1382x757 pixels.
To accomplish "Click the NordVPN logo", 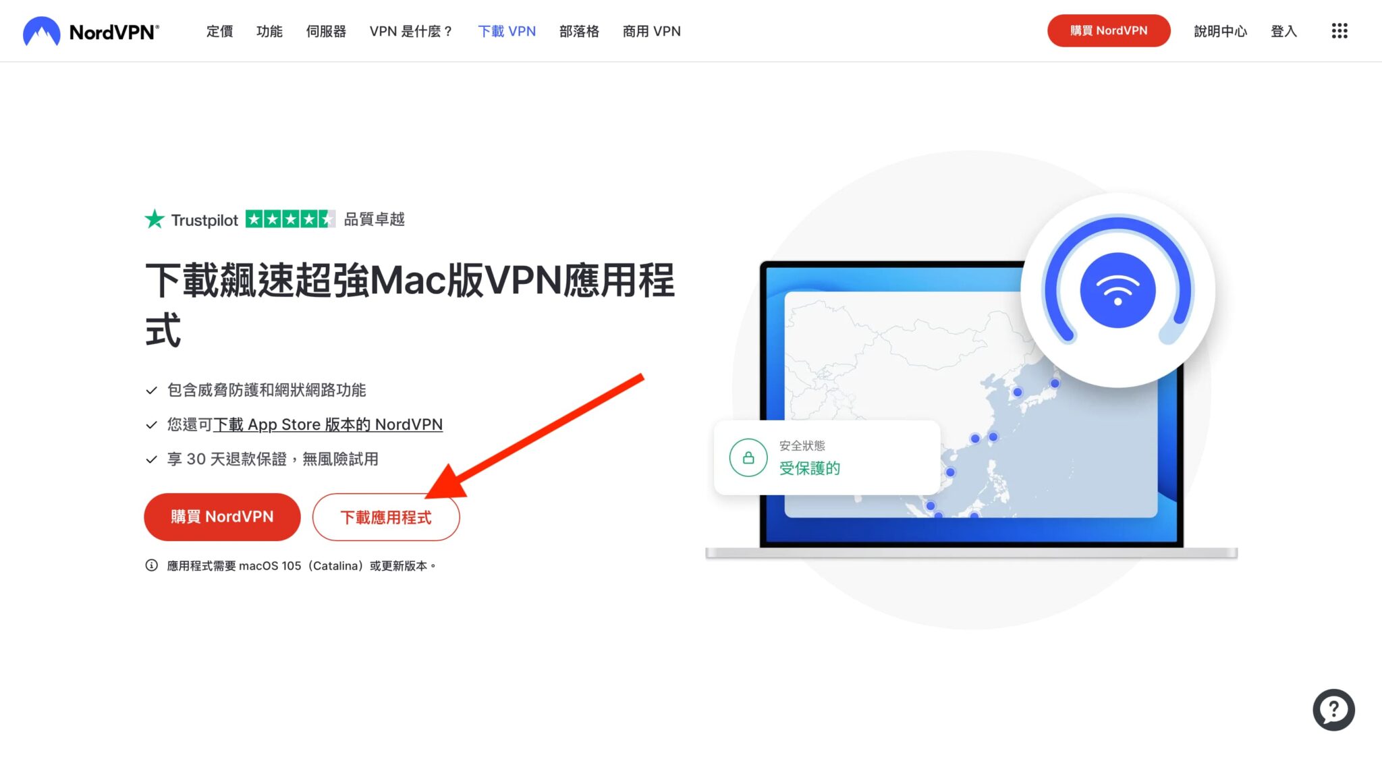I will point(88,30).
